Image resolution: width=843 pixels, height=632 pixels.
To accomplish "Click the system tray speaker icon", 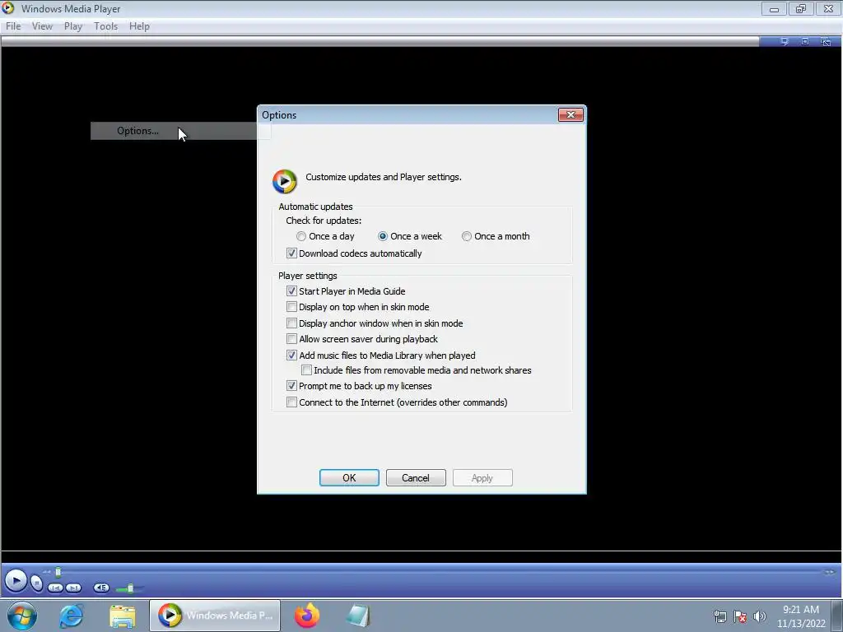I will click(x=759, y=616).
